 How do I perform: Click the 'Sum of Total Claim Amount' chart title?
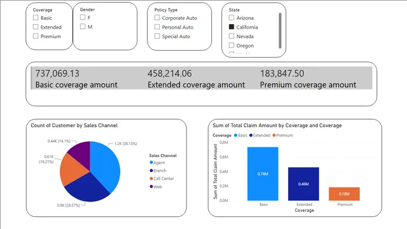click(x=277, y=125)
